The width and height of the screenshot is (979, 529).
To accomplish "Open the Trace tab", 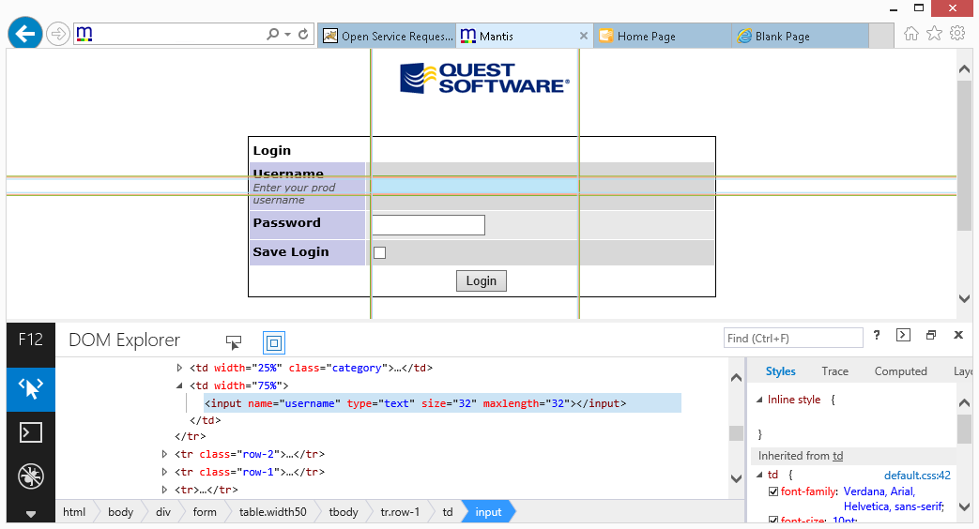I will tap(834, 371).
